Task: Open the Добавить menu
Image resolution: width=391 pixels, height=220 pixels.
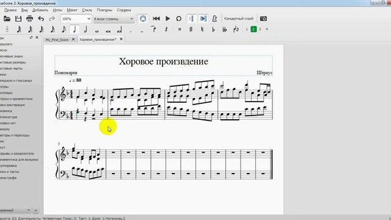Action: (x=40, y=10)
